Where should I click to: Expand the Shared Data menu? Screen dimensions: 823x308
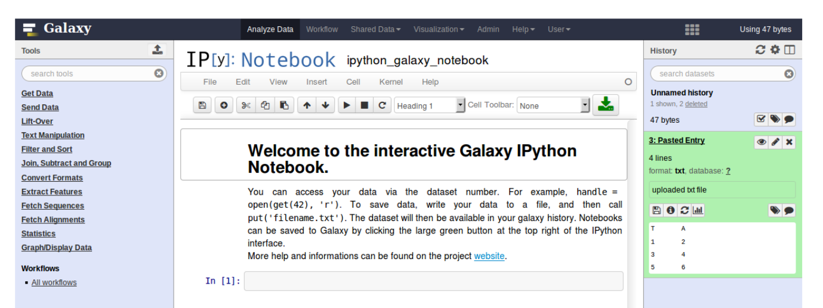375,29
